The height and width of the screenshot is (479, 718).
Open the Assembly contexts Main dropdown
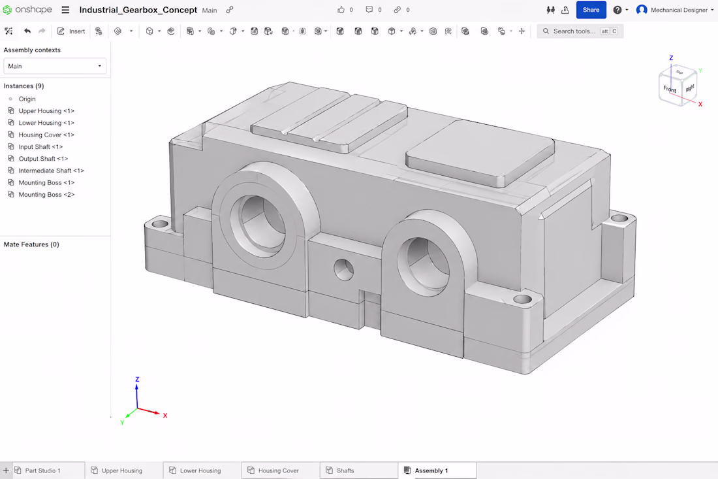click(55, 66)
